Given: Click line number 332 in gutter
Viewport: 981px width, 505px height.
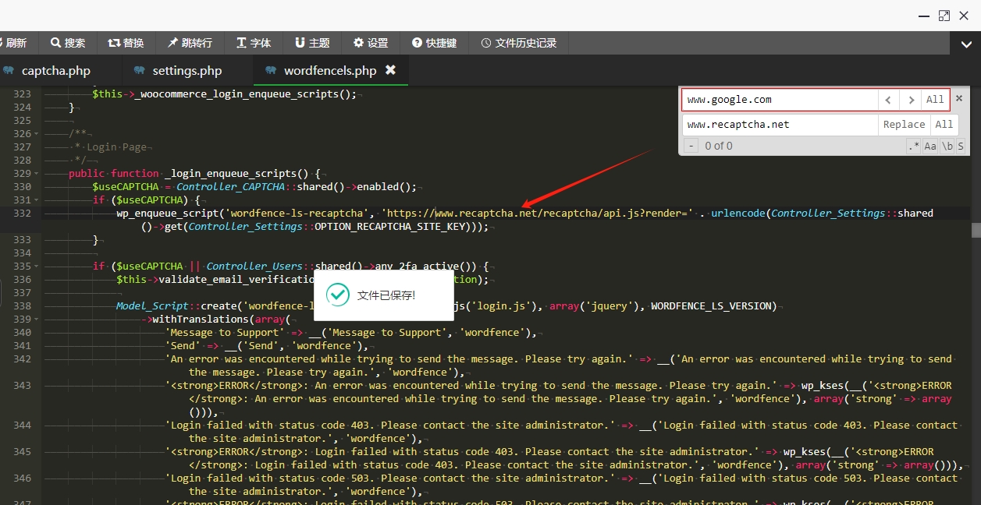Looking at the screenshot, I should coord(22,214).
